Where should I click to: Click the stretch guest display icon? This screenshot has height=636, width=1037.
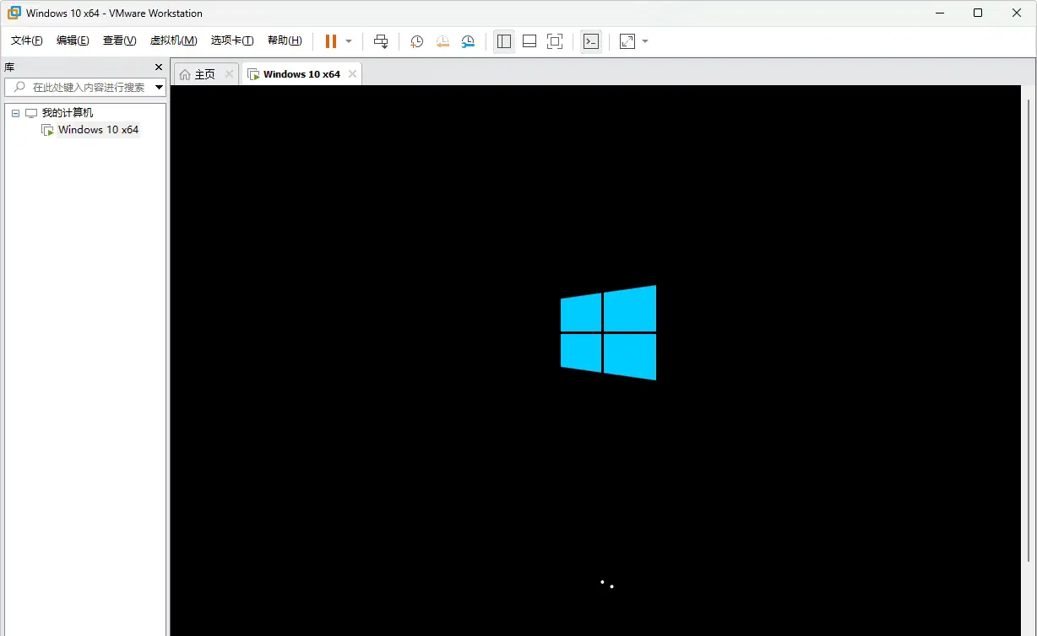click(x=627, y=41)
